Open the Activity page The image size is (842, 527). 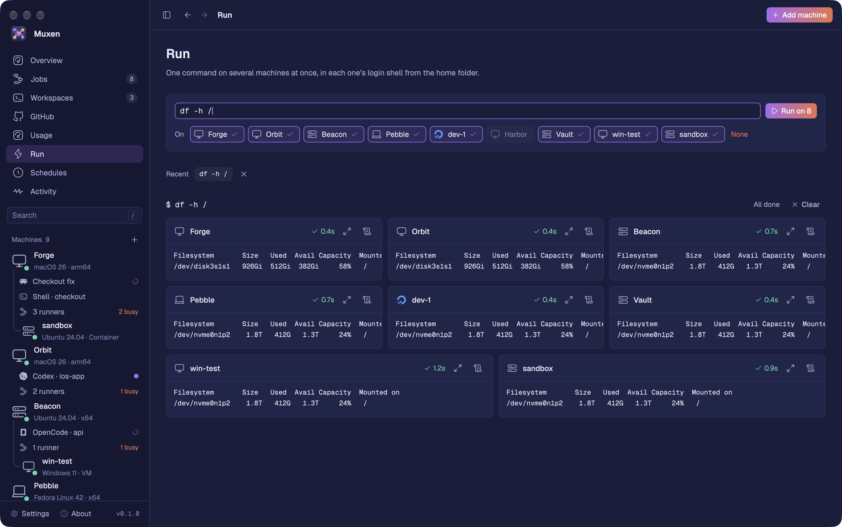(75, 191)
